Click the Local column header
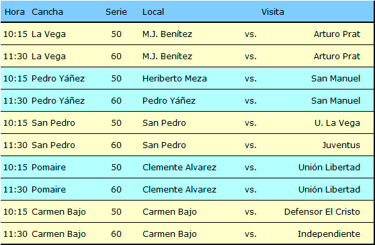This screenshot has width=375, height=245. [153, 11]
